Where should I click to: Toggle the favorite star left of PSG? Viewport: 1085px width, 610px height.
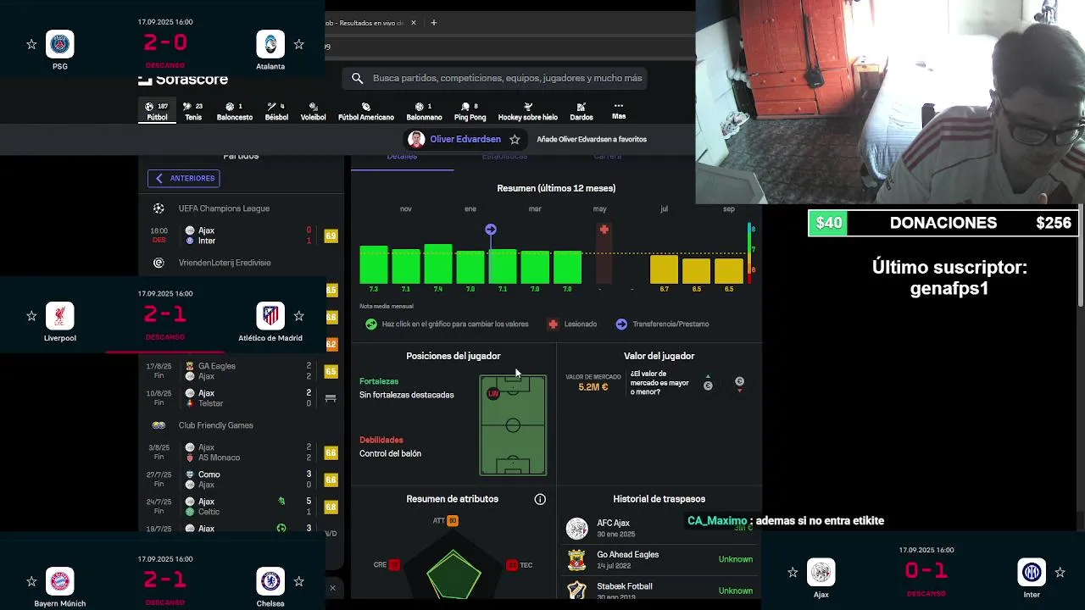point(31,44)
